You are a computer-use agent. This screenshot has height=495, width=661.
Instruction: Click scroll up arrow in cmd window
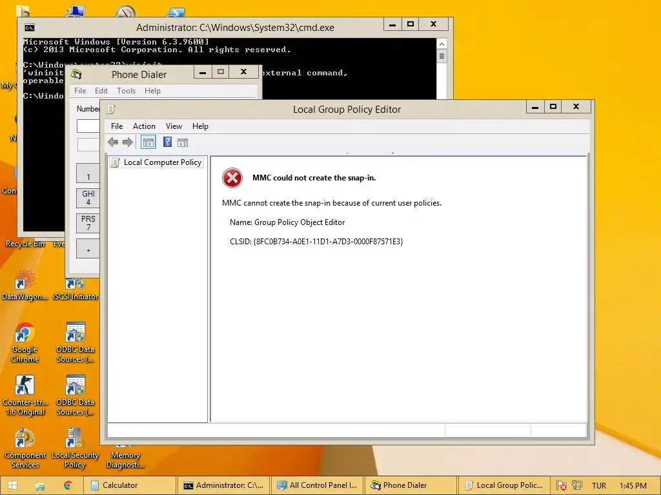click(442, 44)
